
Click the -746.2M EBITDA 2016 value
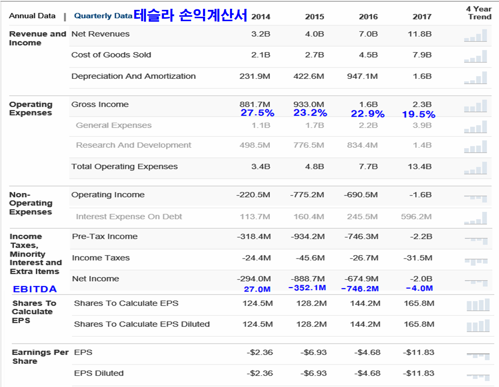coord(360,289)
